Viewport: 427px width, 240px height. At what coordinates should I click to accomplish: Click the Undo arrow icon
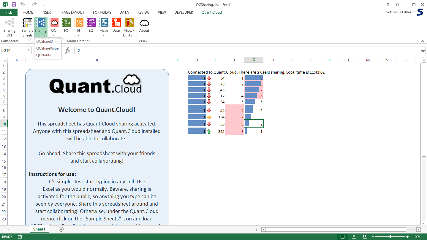(23, 4)
